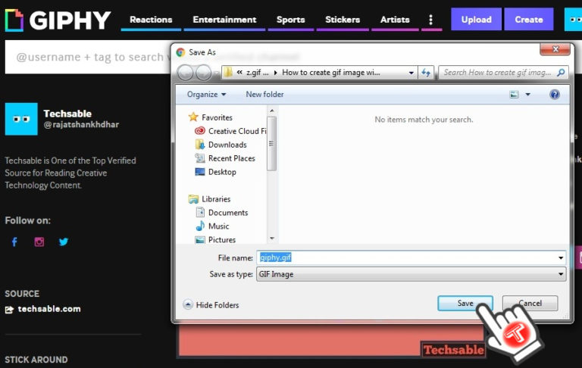Select Favorites in navigation pane

tap(210, 117)
